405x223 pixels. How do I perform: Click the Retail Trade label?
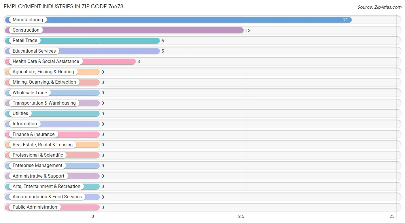(x=25, y=40)
